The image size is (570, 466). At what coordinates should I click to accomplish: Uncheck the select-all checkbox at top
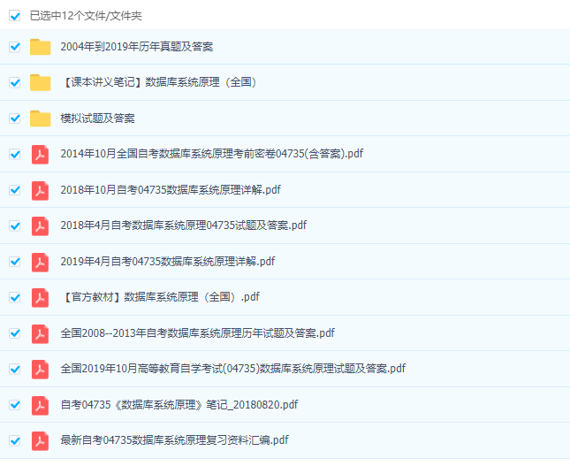(14, 16)
